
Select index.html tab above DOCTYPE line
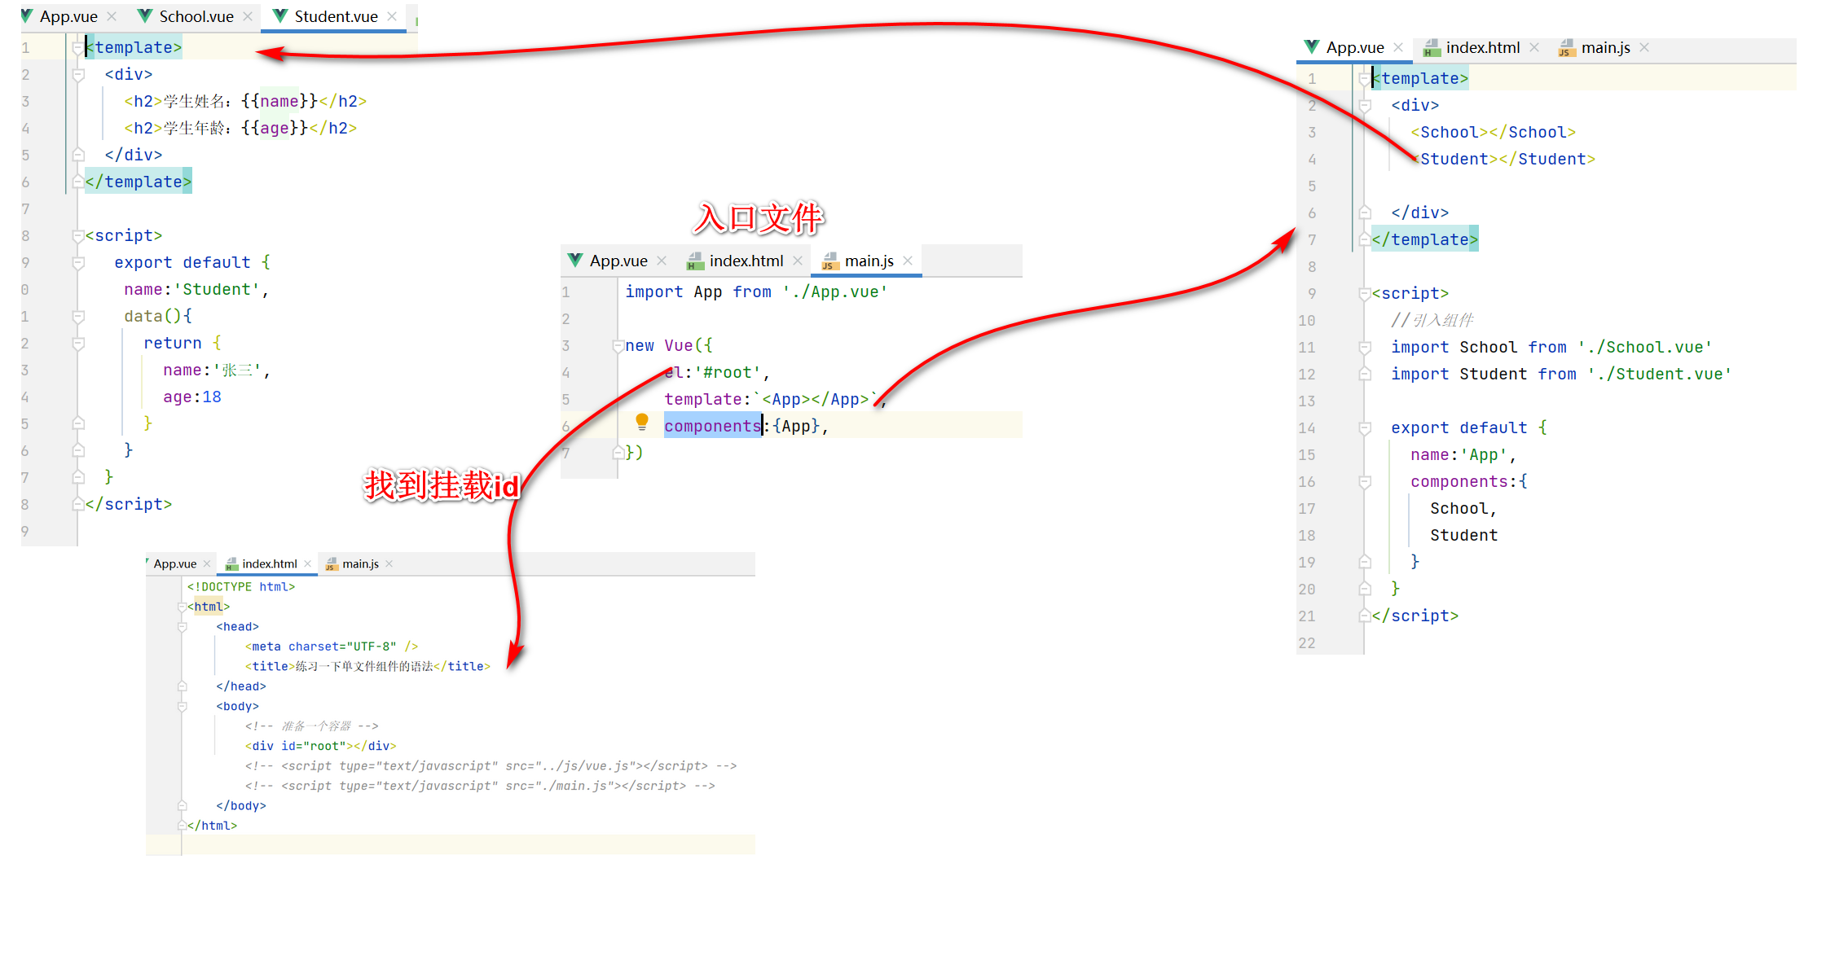(269, 563)
